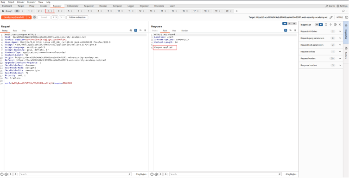Open Inspector settings gear icon

(335, 25)
